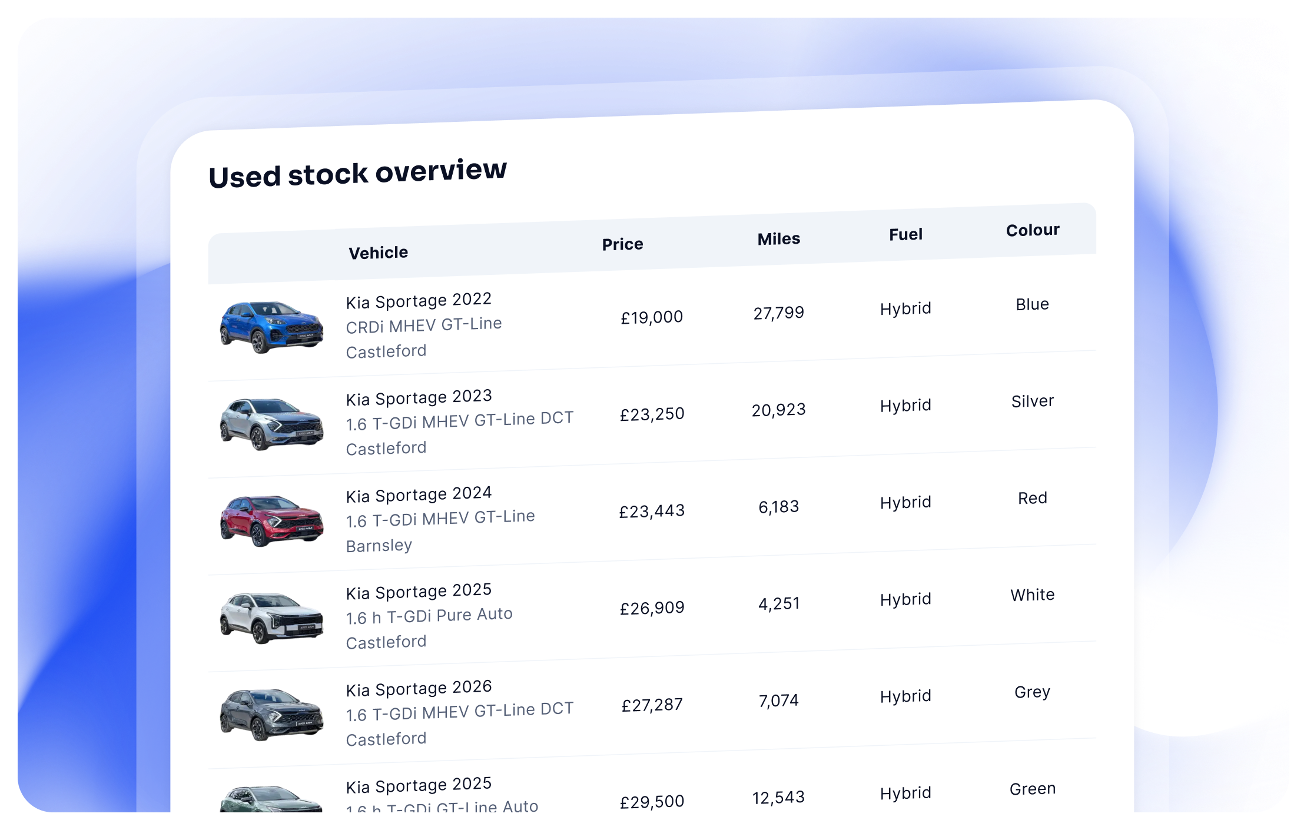Click the 4,251 miles value

[x=778, y=604]
